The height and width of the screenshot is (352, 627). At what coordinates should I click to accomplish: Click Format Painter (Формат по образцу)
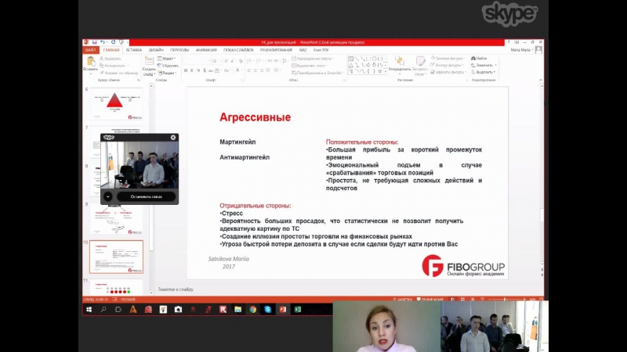(x=119, y=73)
